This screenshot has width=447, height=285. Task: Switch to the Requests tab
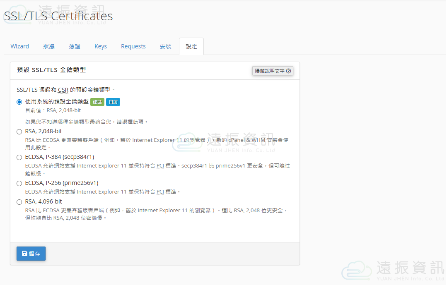pyautogui.click(x=133, y=46)
